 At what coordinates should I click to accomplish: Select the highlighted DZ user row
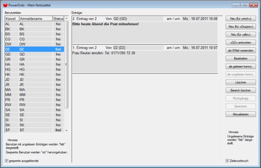pyautogui.click(x=34, y=49)
